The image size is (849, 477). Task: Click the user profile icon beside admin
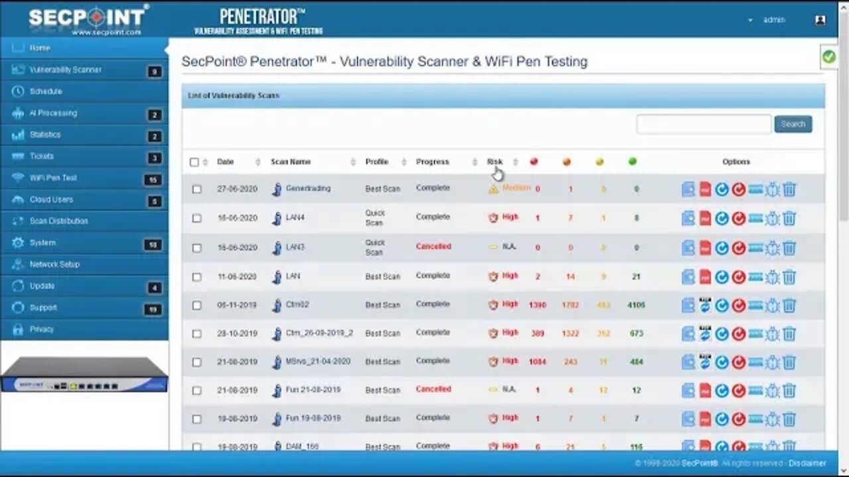coord(820,20)
